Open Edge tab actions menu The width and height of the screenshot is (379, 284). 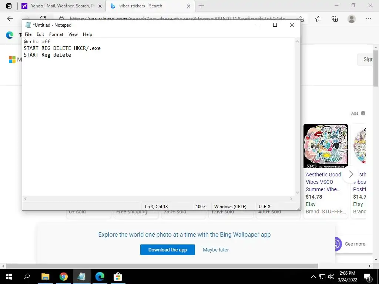click(x=9, y=6)
